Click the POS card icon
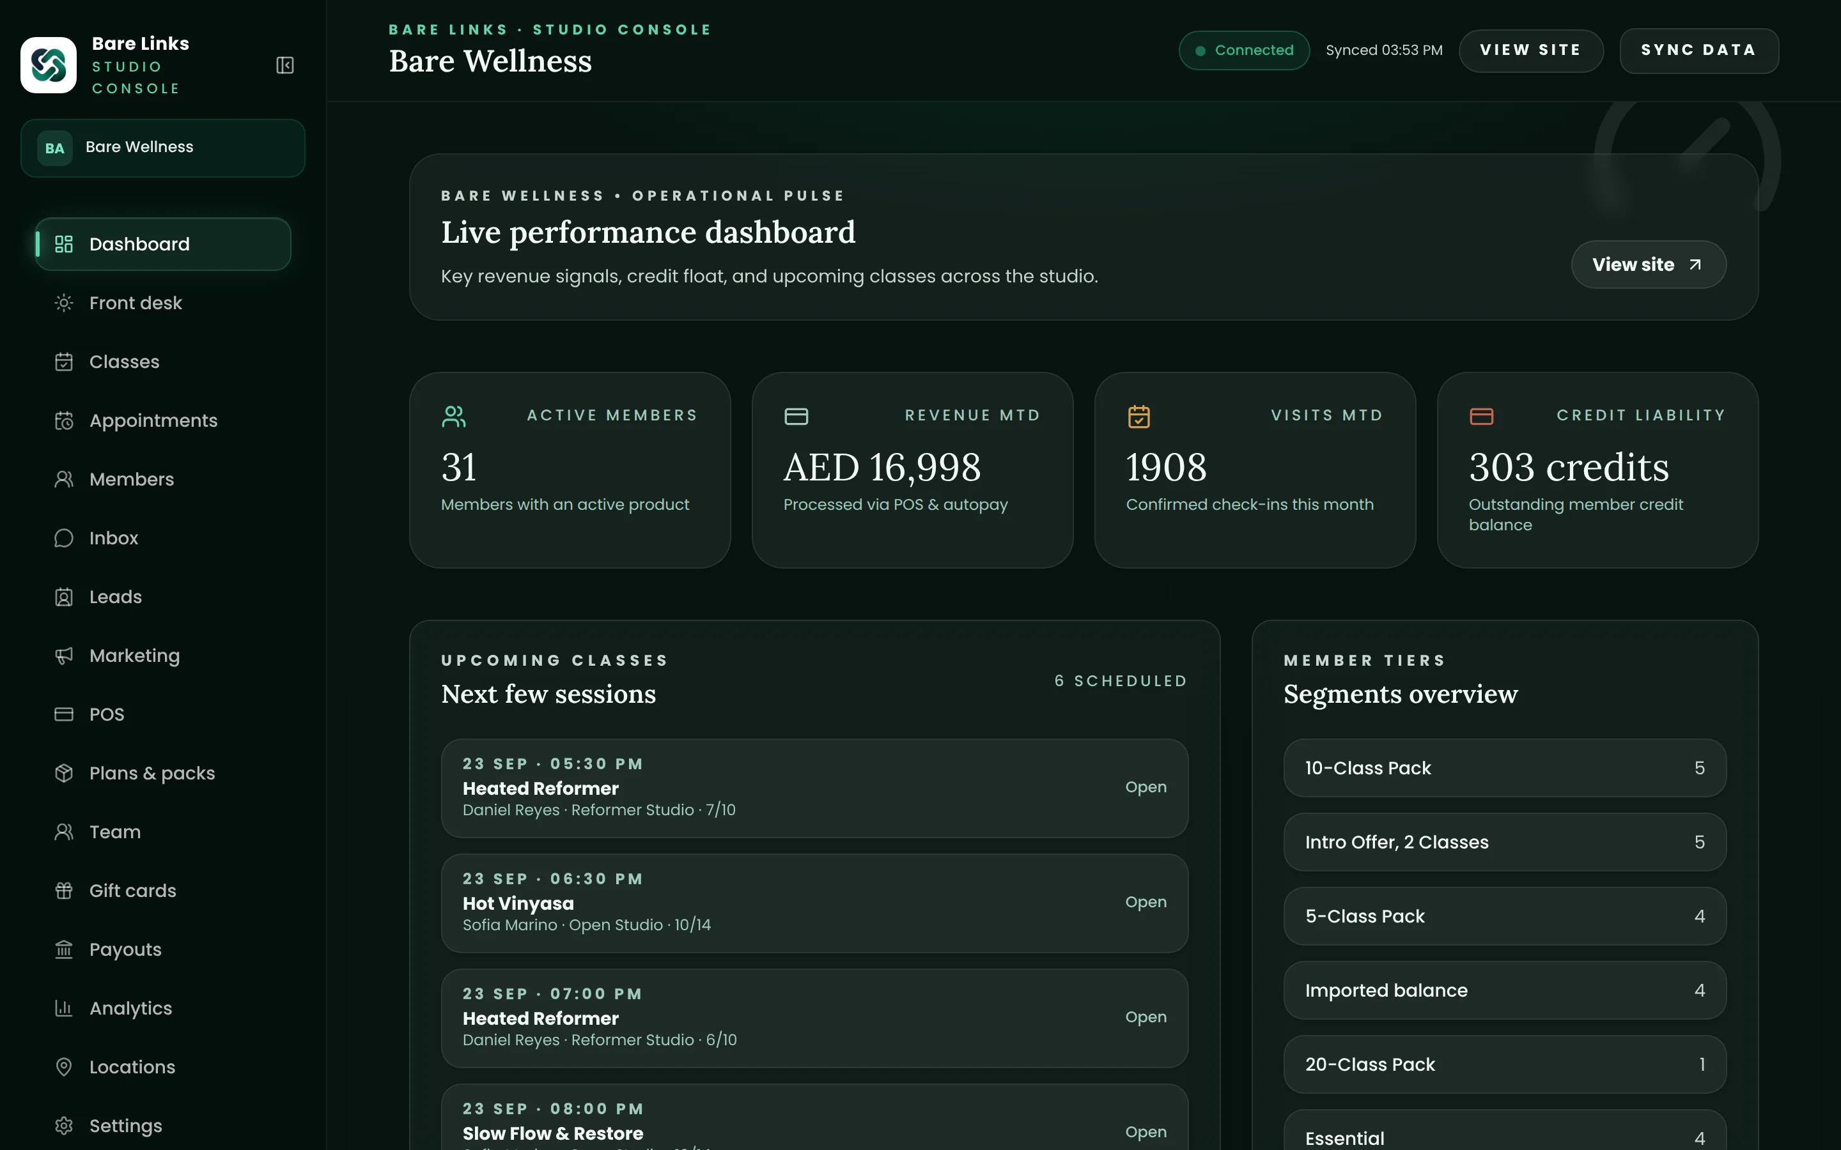Viewport: 1841px width, 1150px height. tap(64, 714)
